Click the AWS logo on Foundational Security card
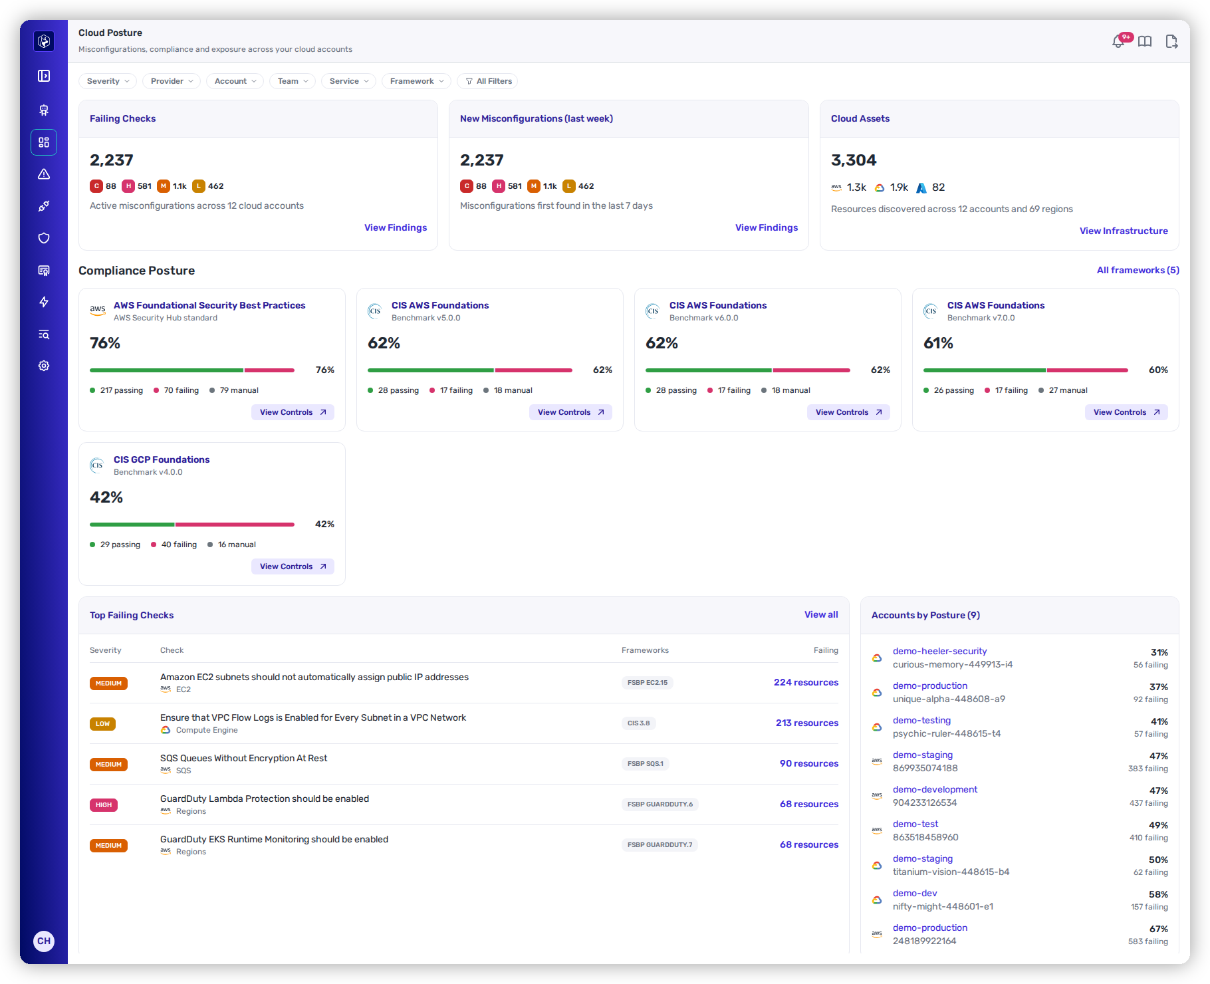This screenshot has height=984, width=1210. (x=98, y=310)
